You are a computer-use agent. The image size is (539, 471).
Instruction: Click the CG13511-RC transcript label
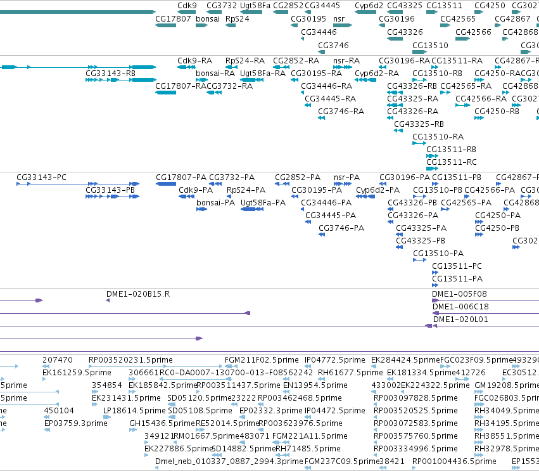click(x=452, y=162)
